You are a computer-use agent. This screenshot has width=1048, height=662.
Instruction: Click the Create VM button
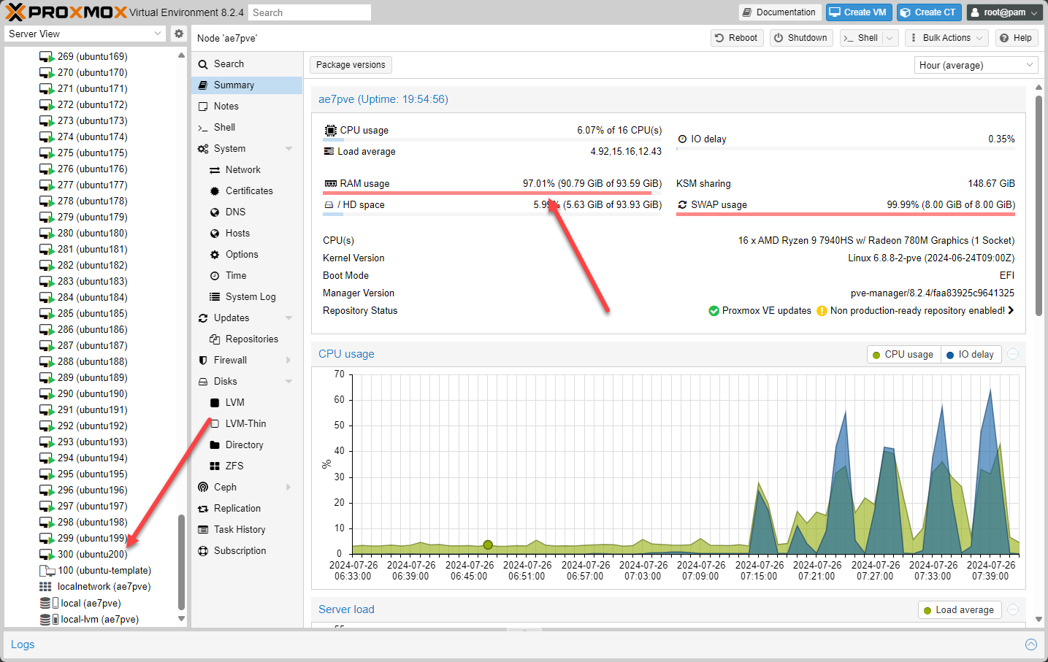click(x=859, y=12)
